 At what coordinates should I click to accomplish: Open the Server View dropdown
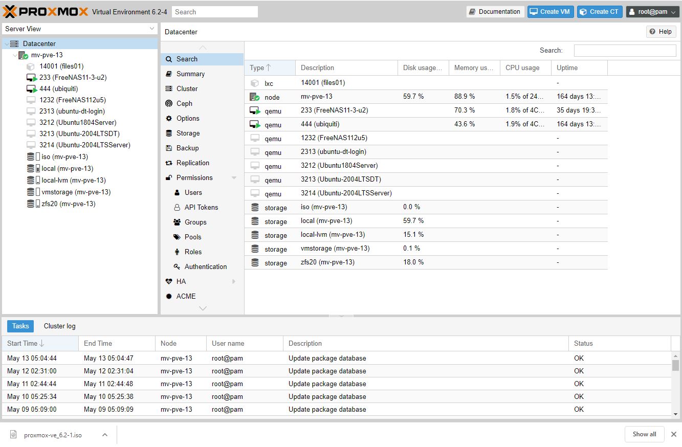pos(79,29)
